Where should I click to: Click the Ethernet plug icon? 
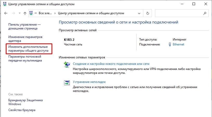[170, 44]
